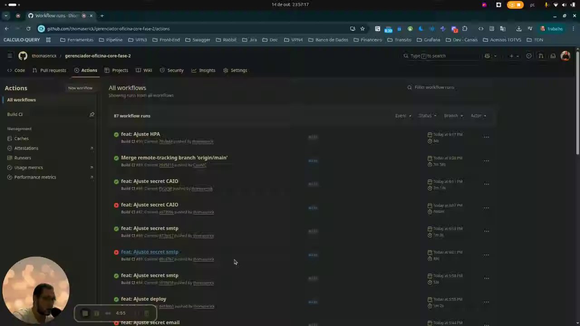The width and height of the screenshot is (580, 326).
Task: Click the GitHub logo home icon
Action: [x=23, y=56]
